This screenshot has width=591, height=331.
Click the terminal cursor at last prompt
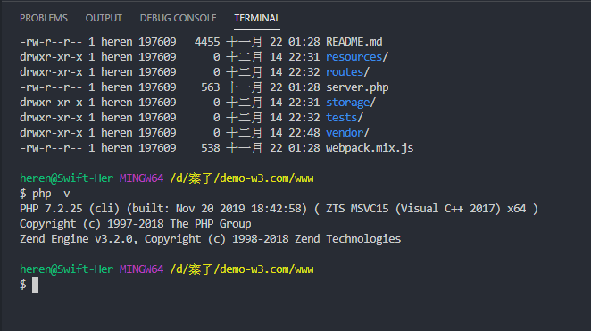point(35,285)
